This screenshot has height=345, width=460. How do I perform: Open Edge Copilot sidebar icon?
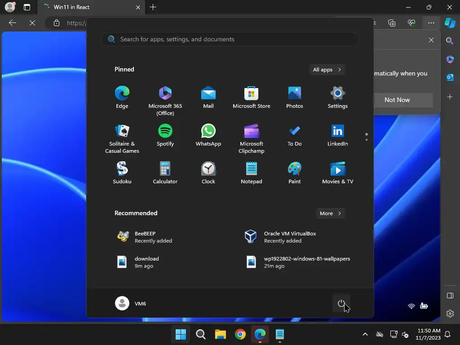point(450,23)
